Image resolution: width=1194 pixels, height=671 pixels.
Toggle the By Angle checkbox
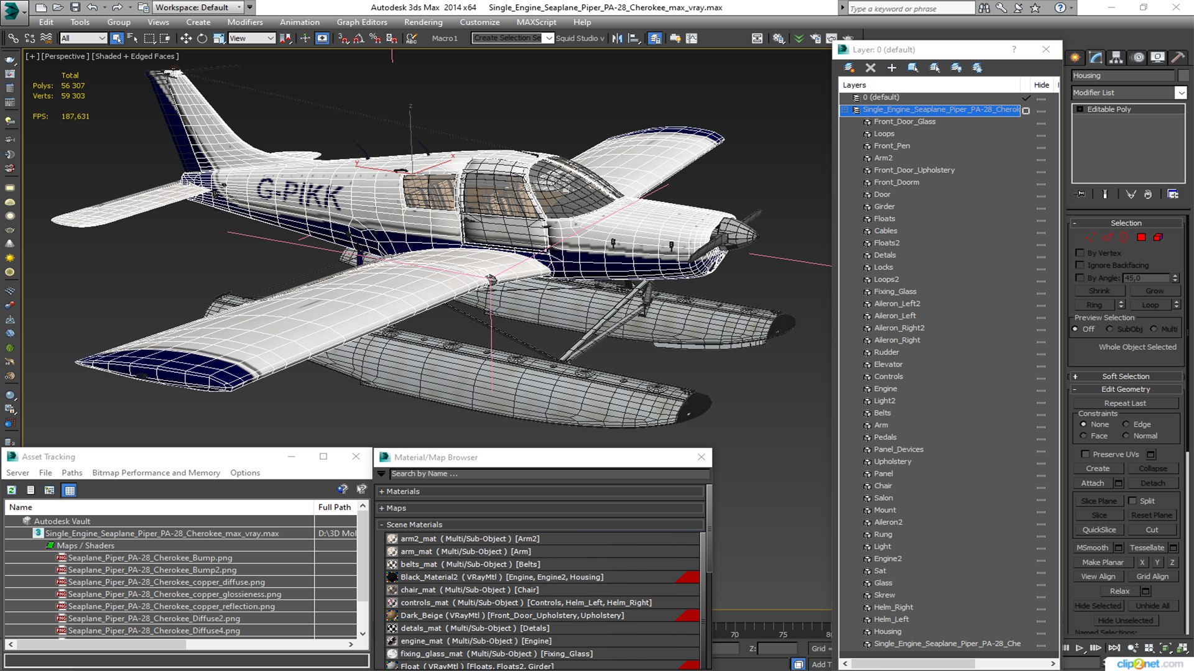1080,278
